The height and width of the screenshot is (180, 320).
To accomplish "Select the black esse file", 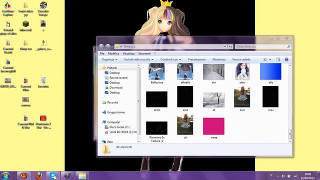I will (x=185, y=99).
